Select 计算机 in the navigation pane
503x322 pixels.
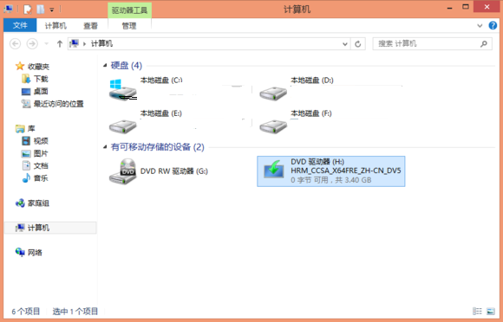(50, 228)
